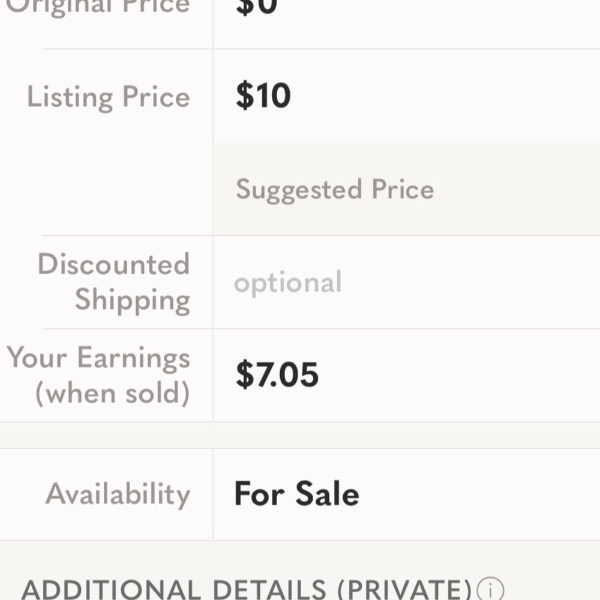Click the word "Sale" in Availability value
Image resolution: width=600 pixels, height=600 pixels.
click(328, 494)
